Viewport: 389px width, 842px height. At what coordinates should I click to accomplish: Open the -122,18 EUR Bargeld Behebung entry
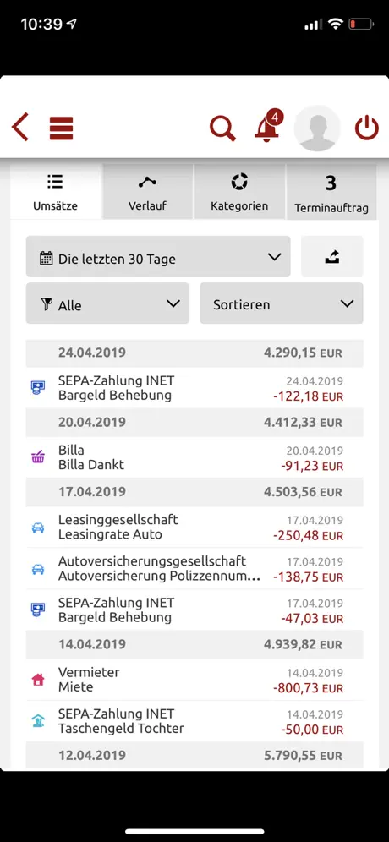(x=194, y=388)
